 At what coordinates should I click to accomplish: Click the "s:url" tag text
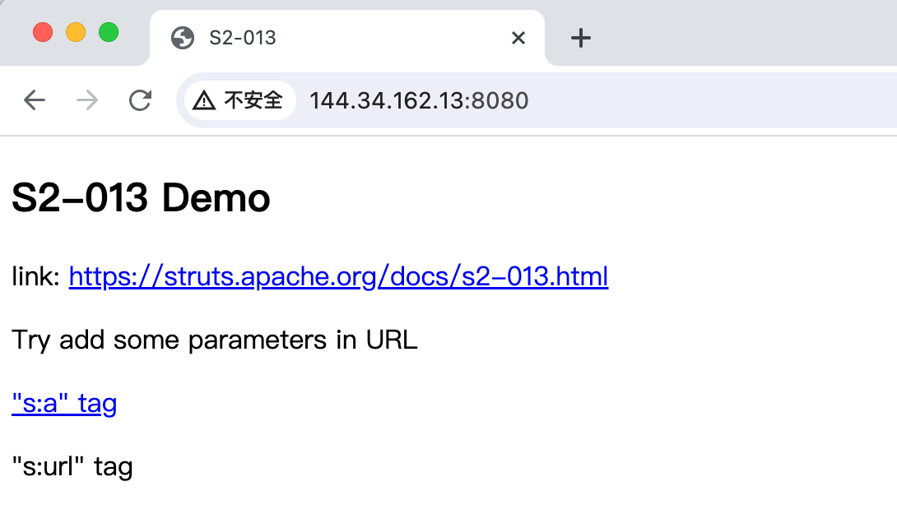pyautogui.click(x=72, y=467)
